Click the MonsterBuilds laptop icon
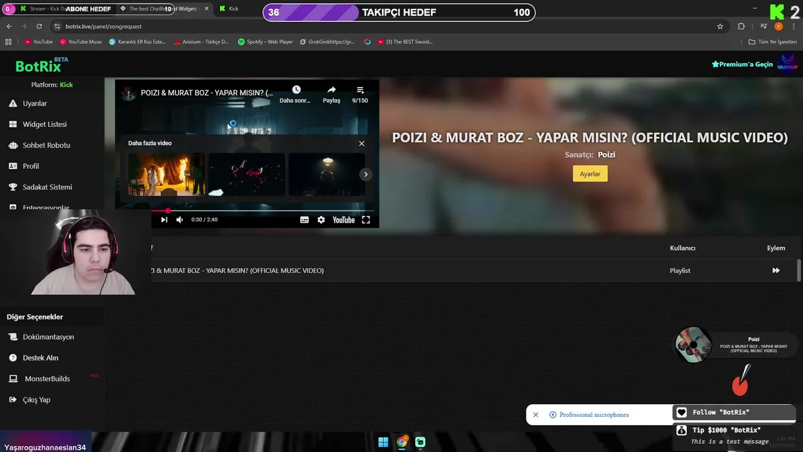This screenshot has height=452, width=803. click(x=13, y=379)
